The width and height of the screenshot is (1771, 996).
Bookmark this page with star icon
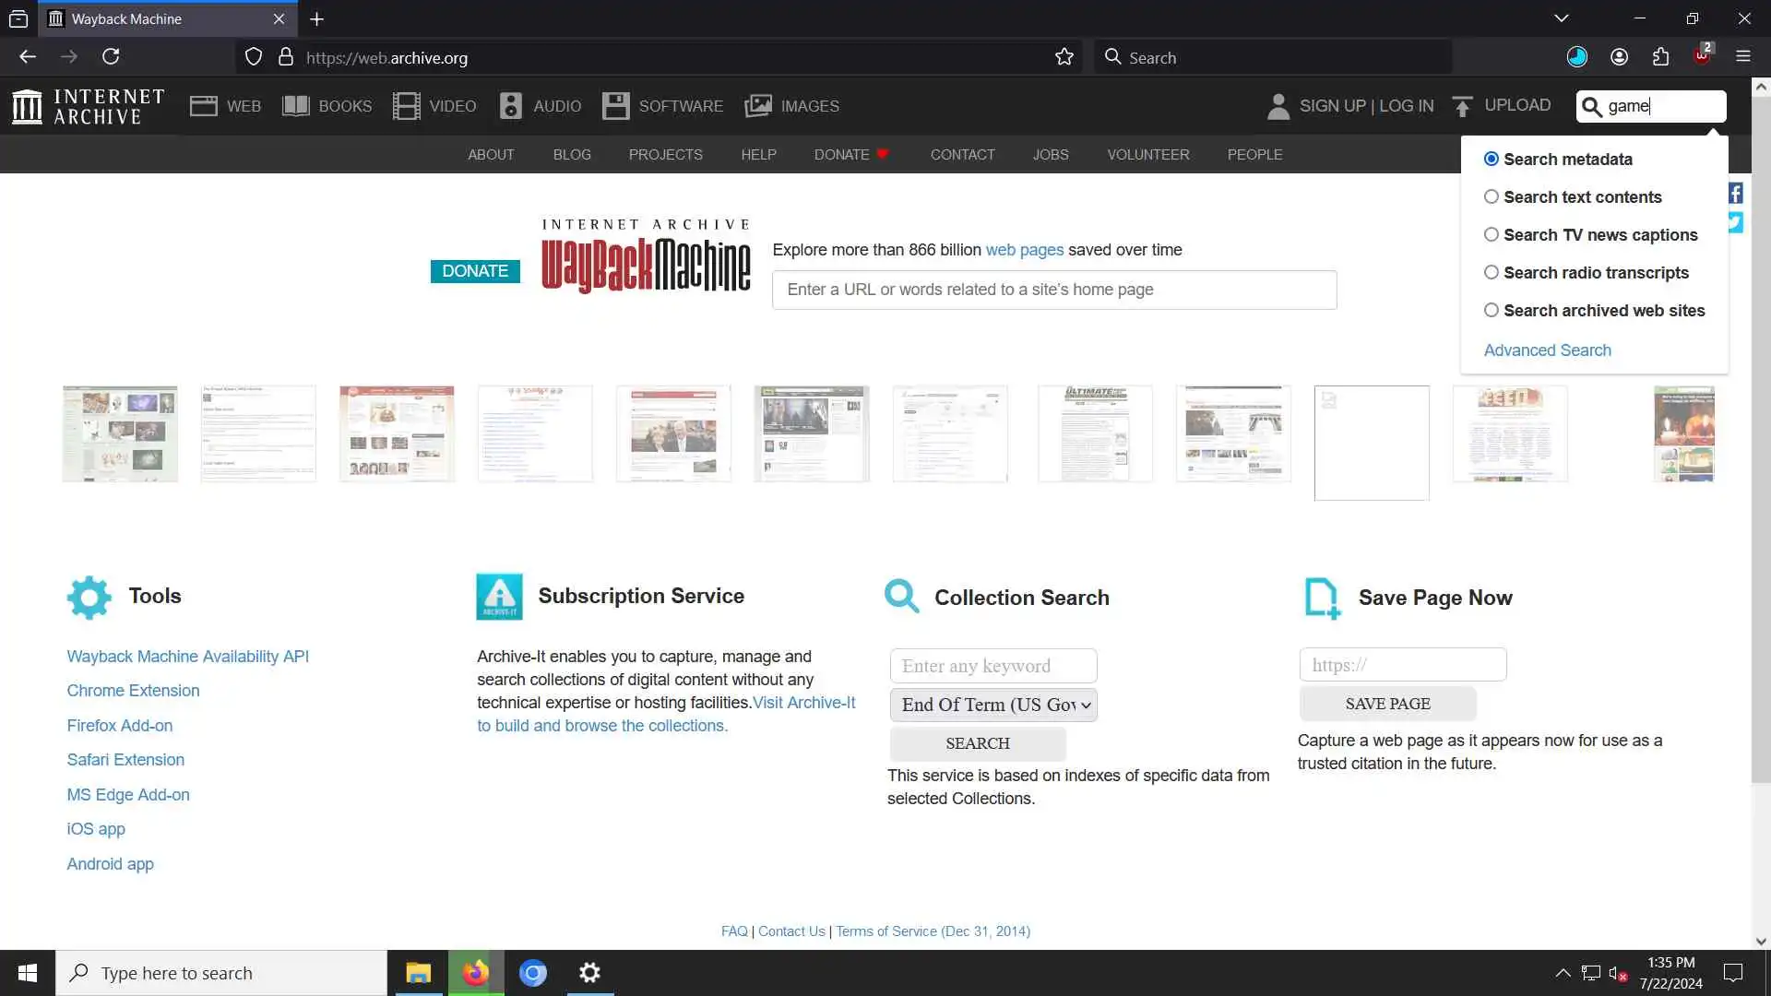[x=1064, y=57]
